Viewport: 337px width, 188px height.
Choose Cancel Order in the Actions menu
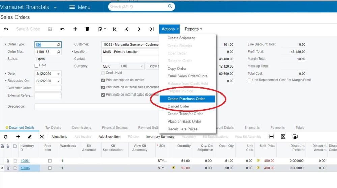pos(178,106)
